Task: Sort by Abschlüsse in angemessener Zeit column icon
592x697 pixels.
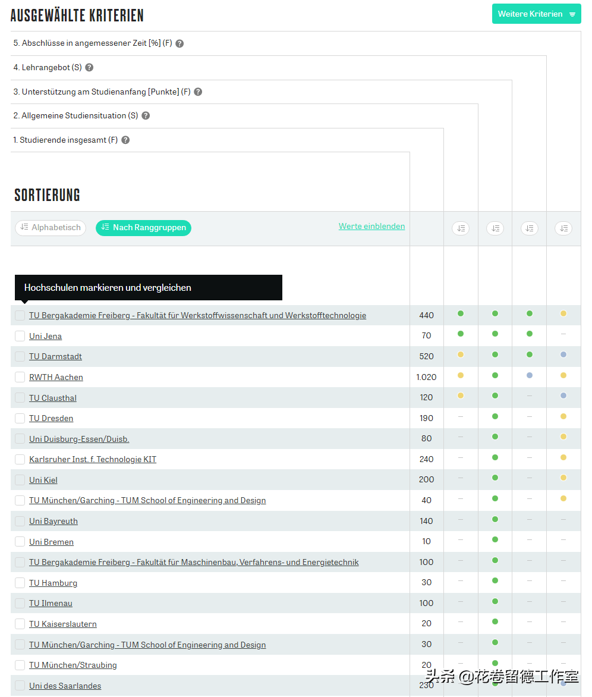Action: tap(563, 228)
